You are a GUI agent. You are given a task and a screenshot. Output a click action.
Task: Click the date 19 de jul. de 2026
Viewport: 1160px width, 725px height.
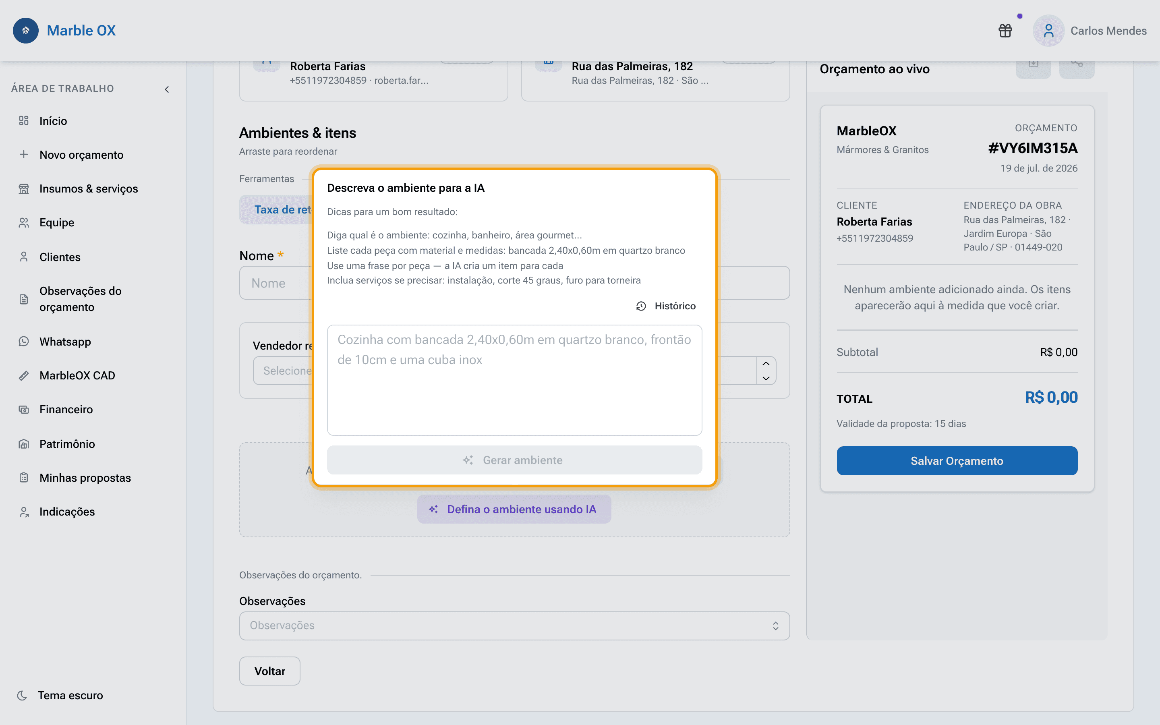(1039, 168)
